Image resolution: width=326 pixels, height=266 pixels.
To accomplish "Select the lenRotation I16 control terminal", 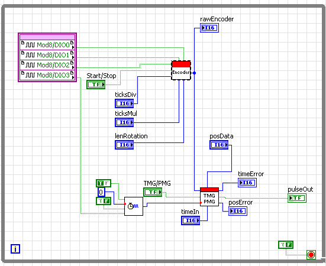I will click(x=124, y=145).
